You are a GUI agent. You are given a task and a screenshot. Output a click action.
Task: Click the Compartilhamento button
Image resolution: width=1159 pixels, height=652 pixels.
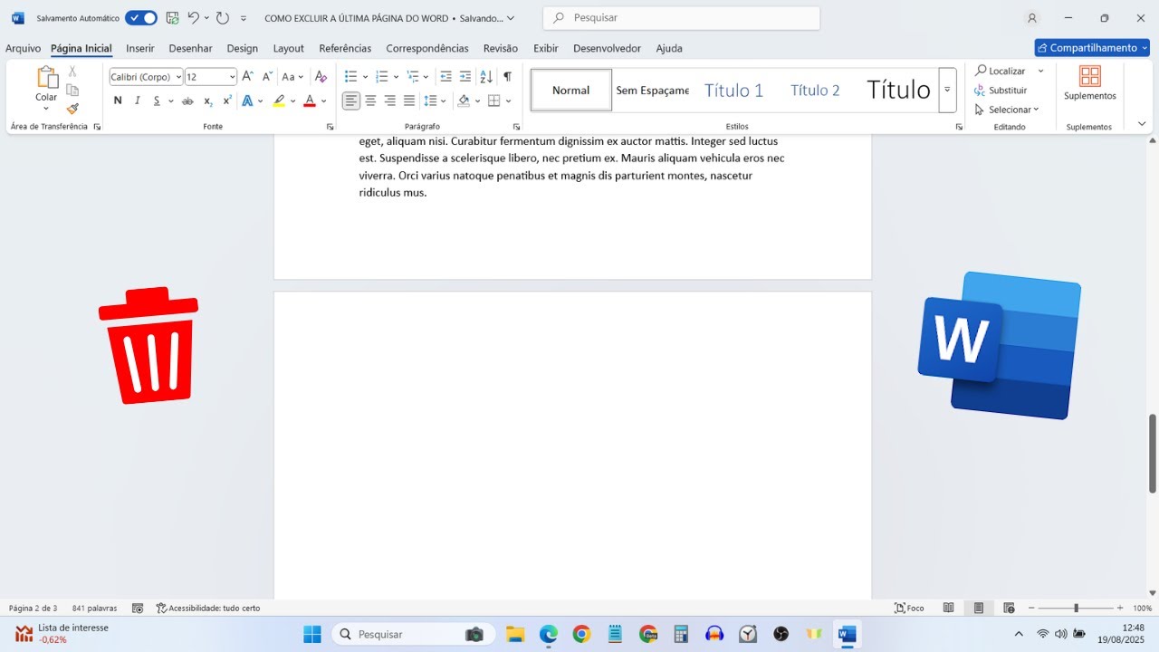1092,48
